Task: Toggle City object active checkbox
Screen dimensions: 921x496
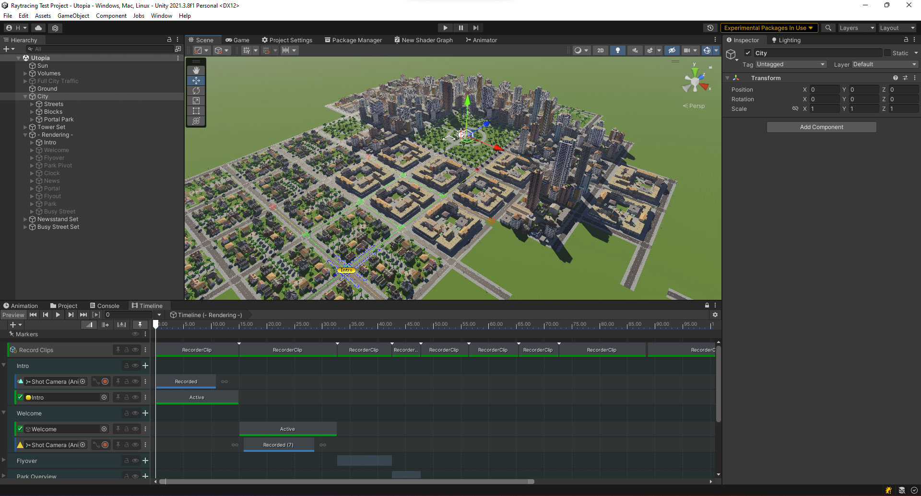Action: [x=747, y=53]
